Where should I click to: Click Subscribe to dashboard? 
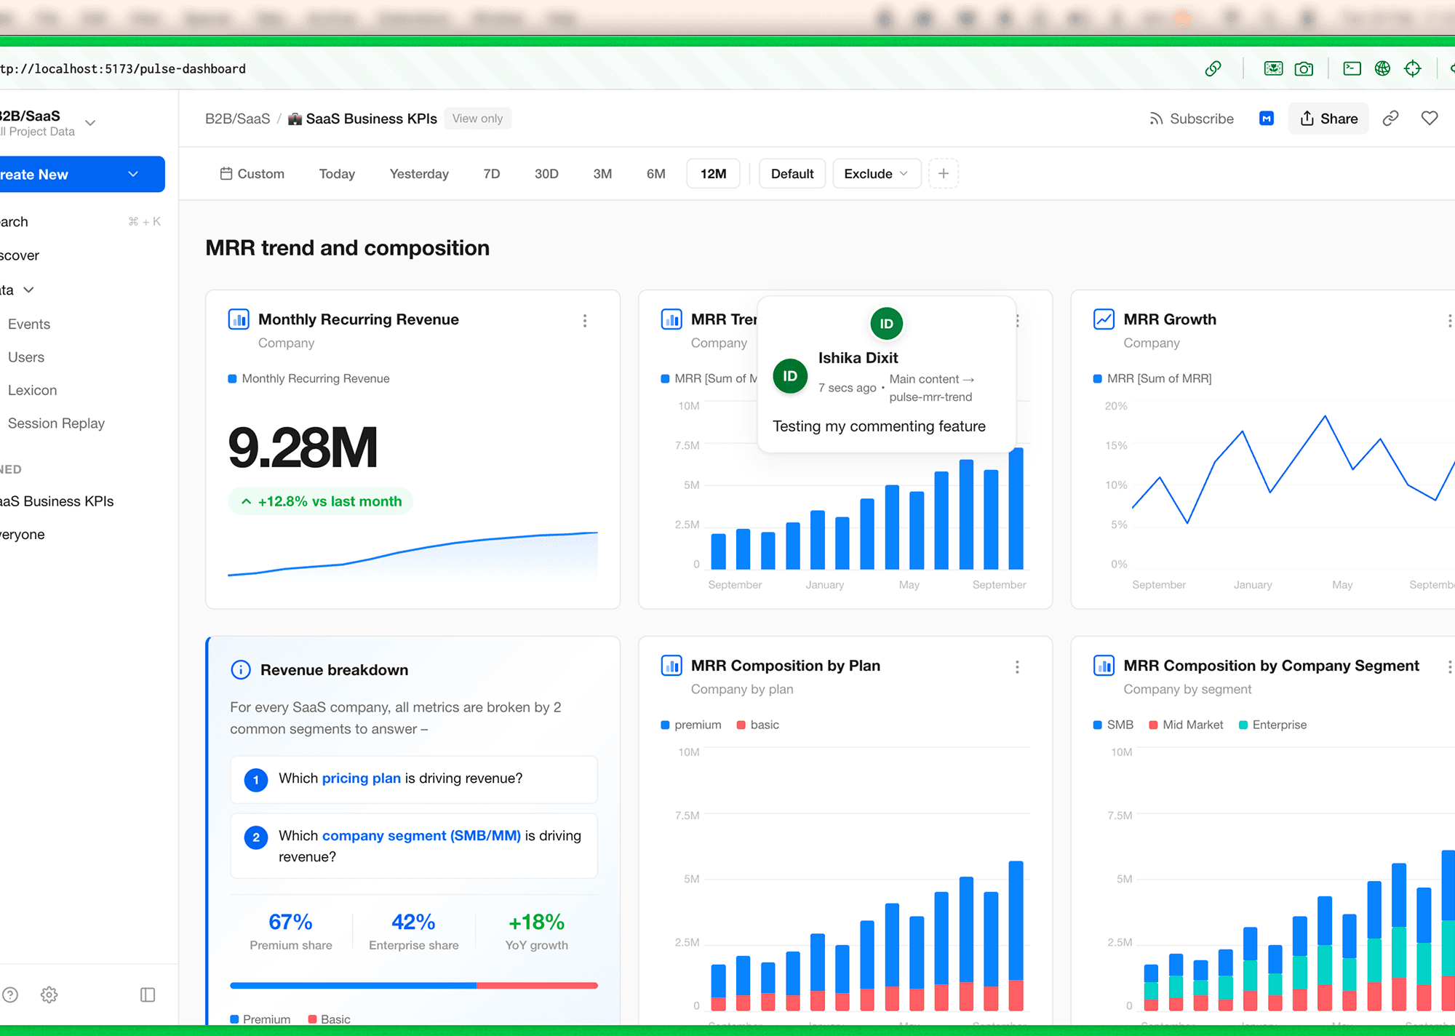coord(1191,119)
